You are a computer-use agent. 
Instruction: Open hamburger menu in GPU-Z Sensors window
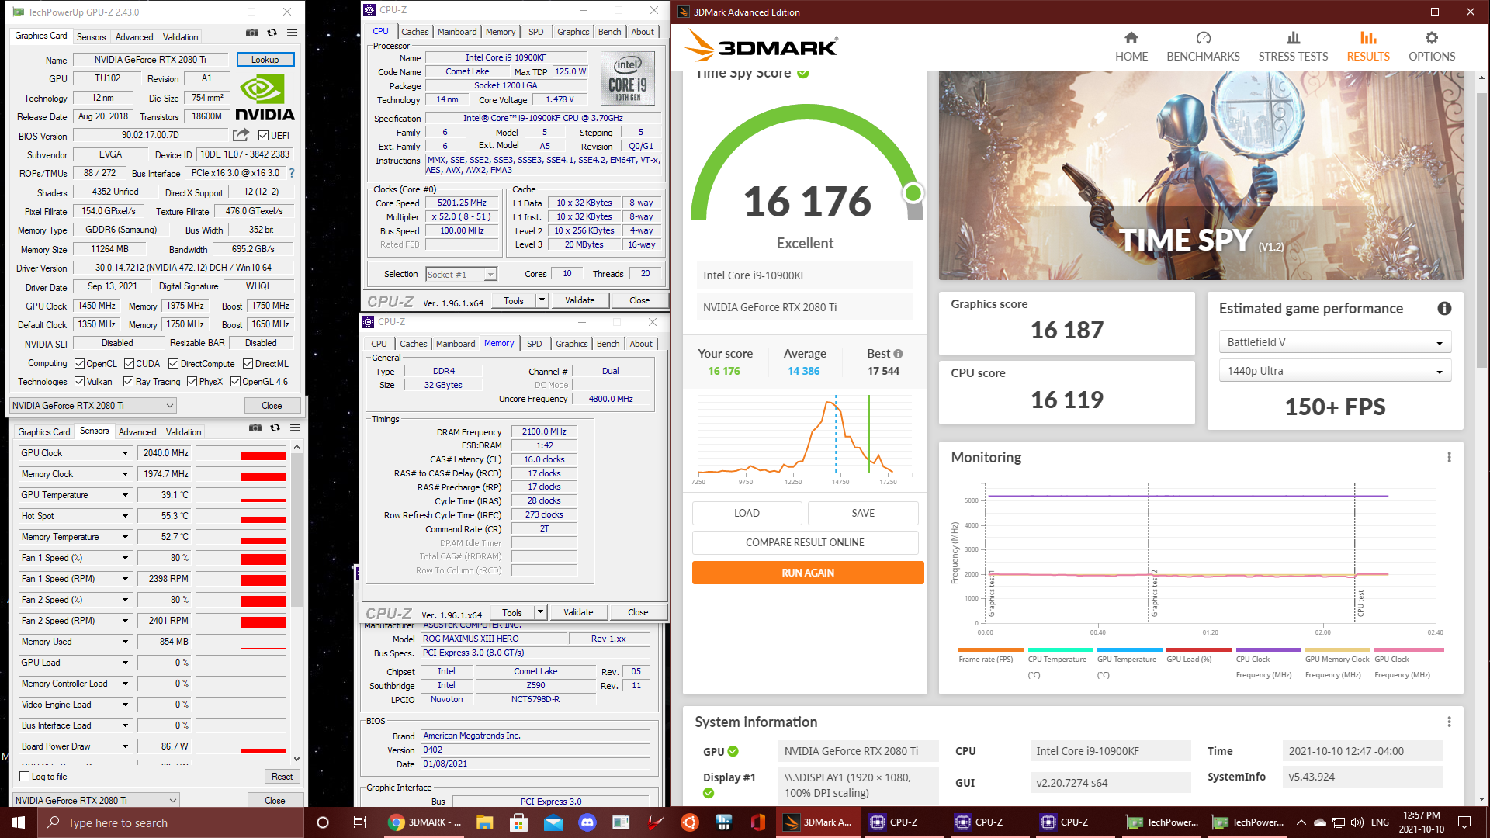point(296,428)
